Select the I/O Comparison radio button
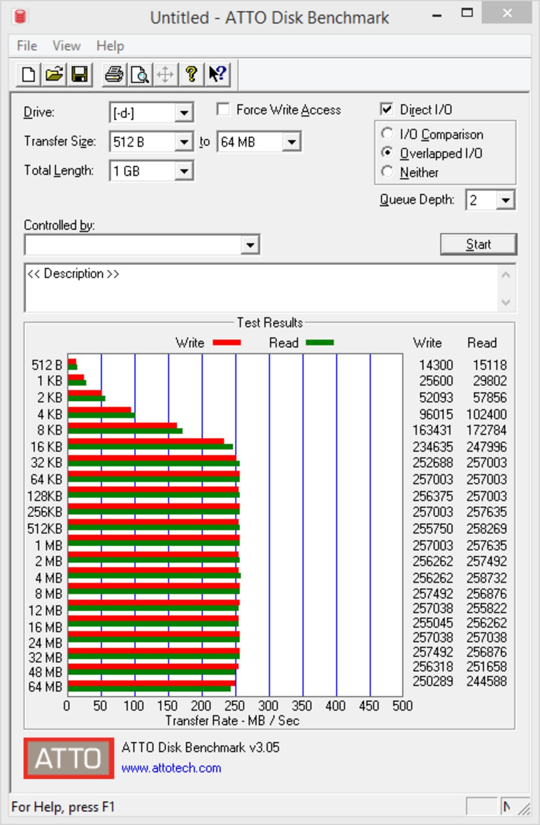The width and height of the screenshot is (540, 825). pos(387,133)
